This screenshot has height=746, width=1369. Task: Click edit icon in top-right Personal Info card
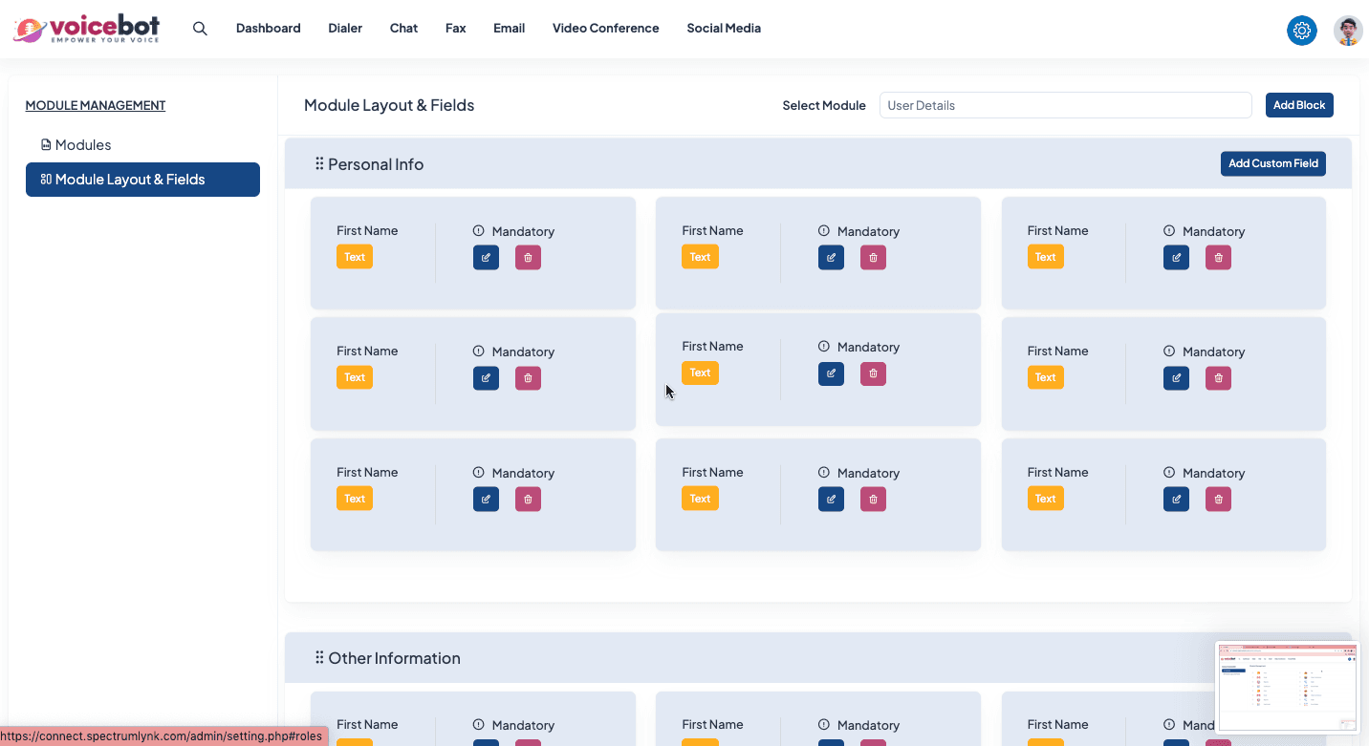point(1176,258)
